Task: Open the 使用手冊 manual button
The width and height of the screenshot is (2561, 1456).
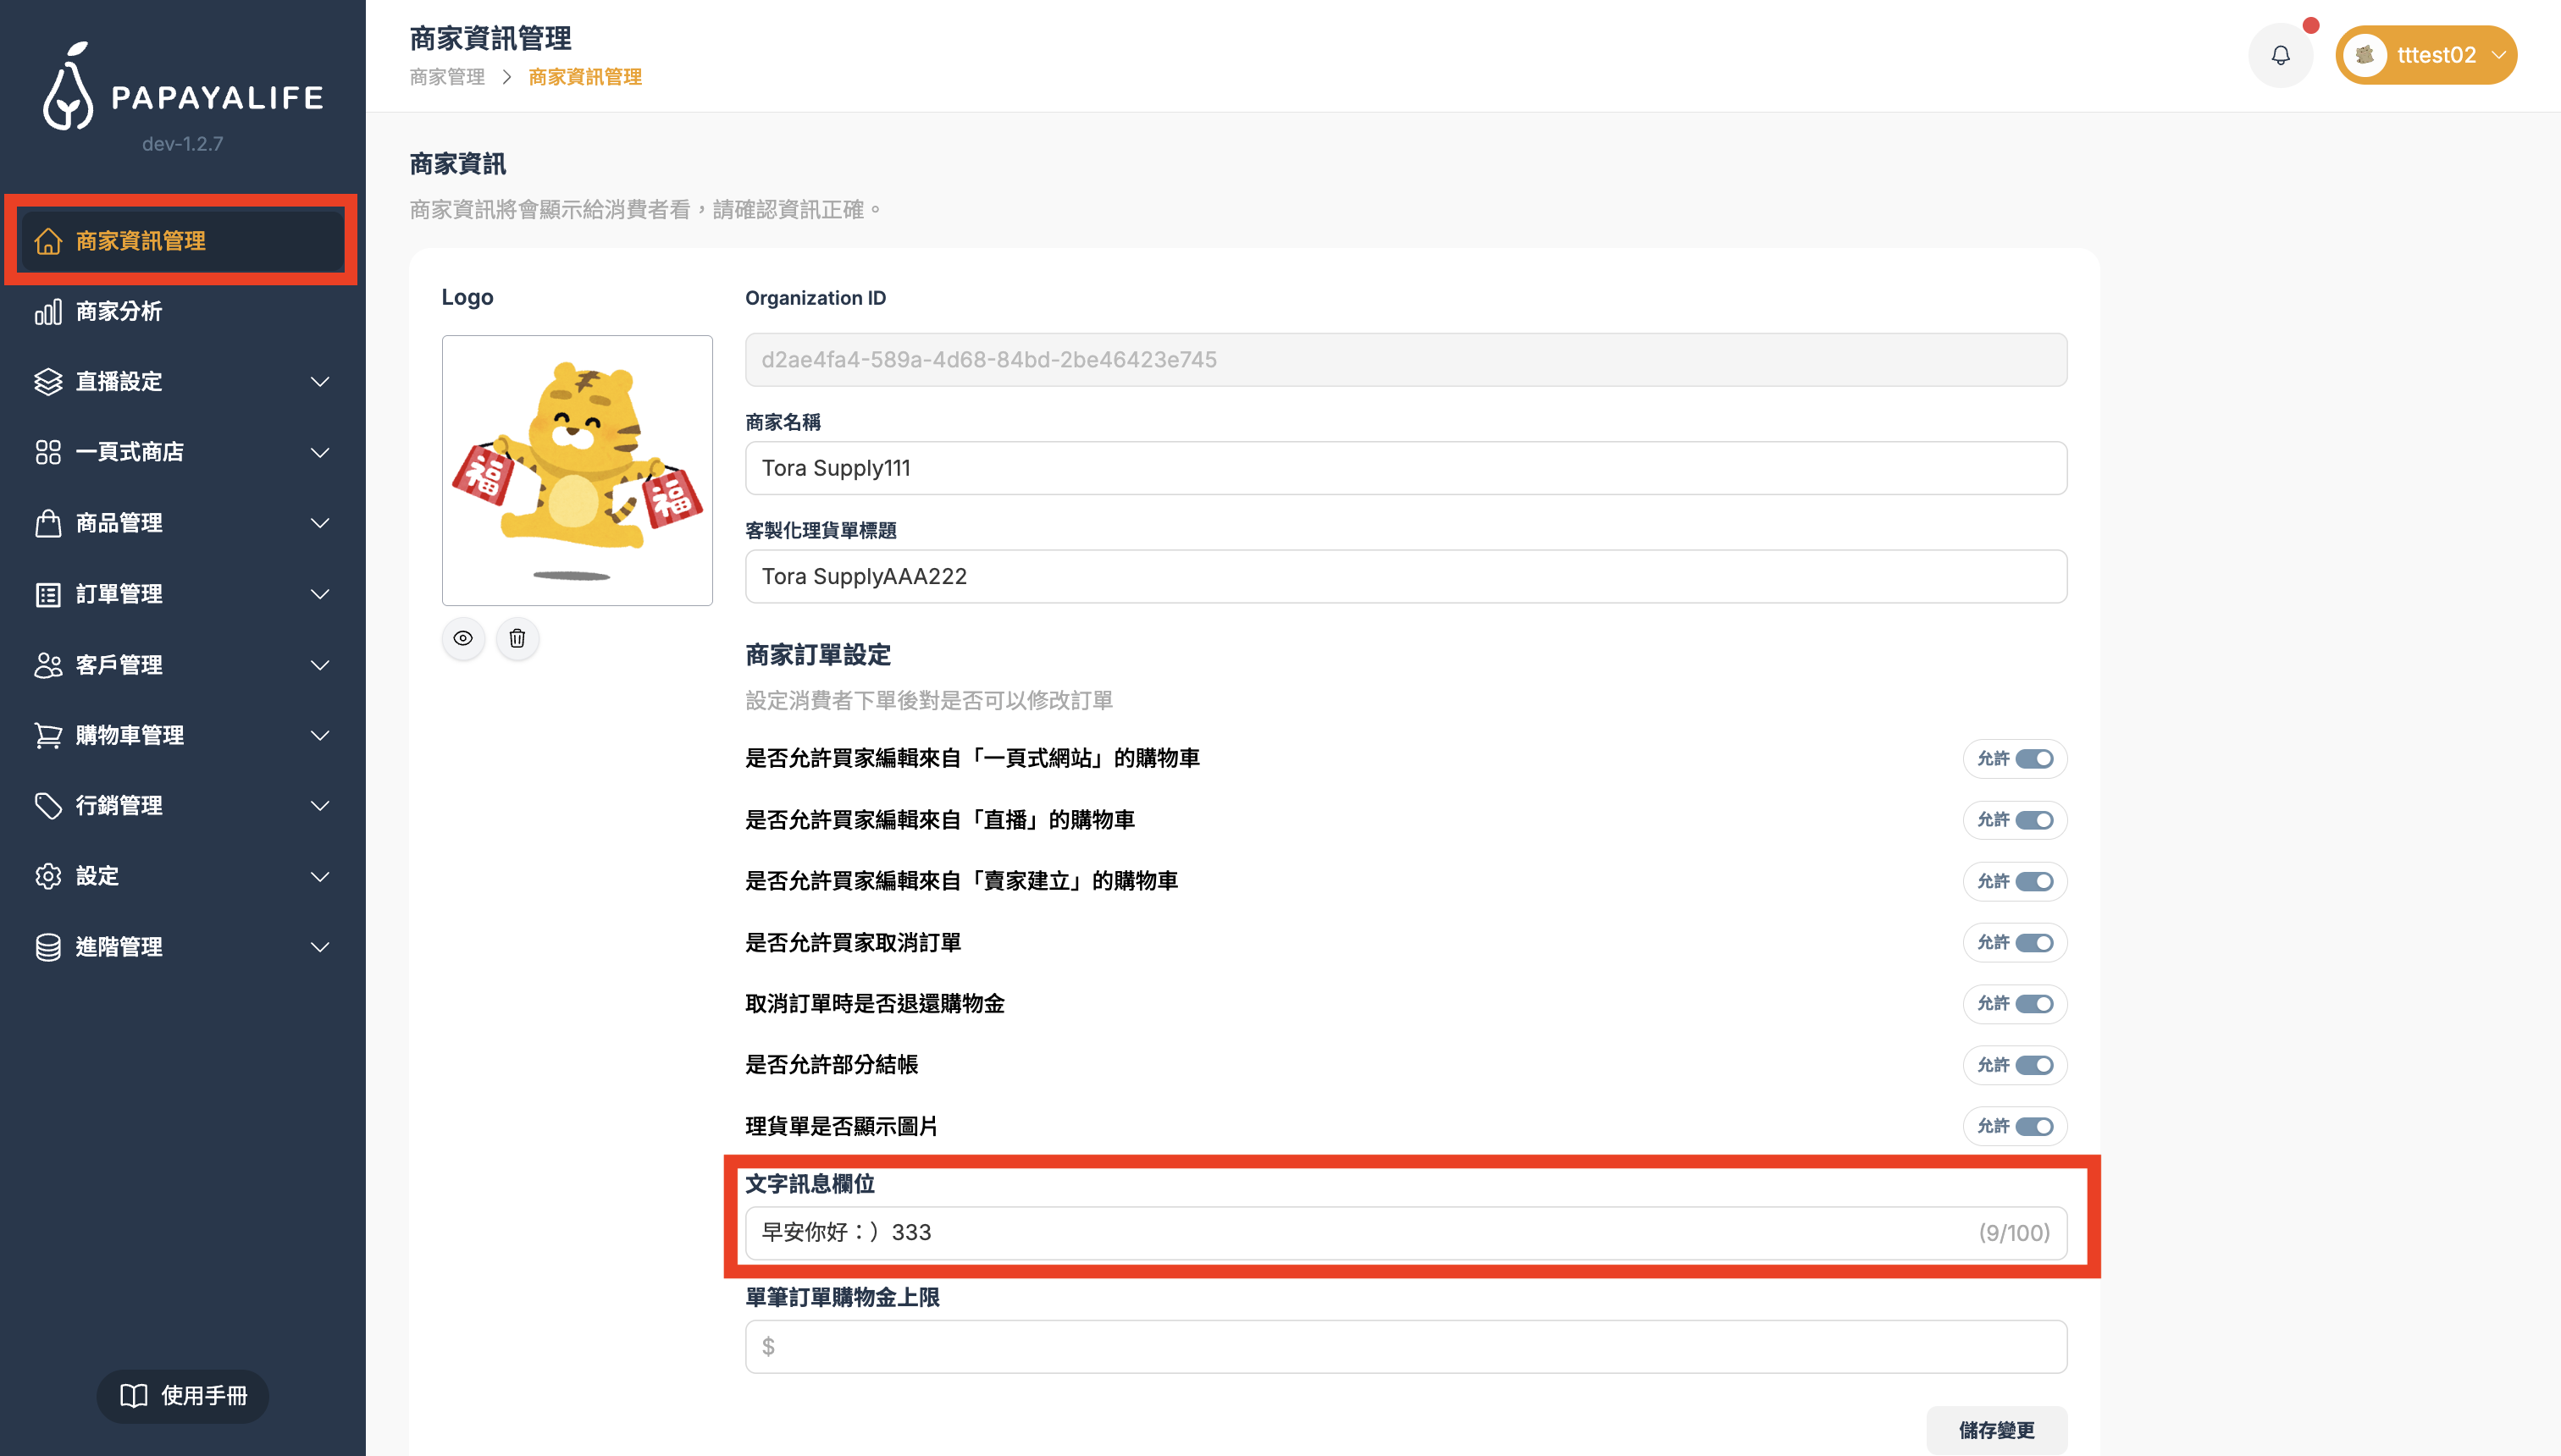Action: pyautogui.click(x=183, y=1396)
